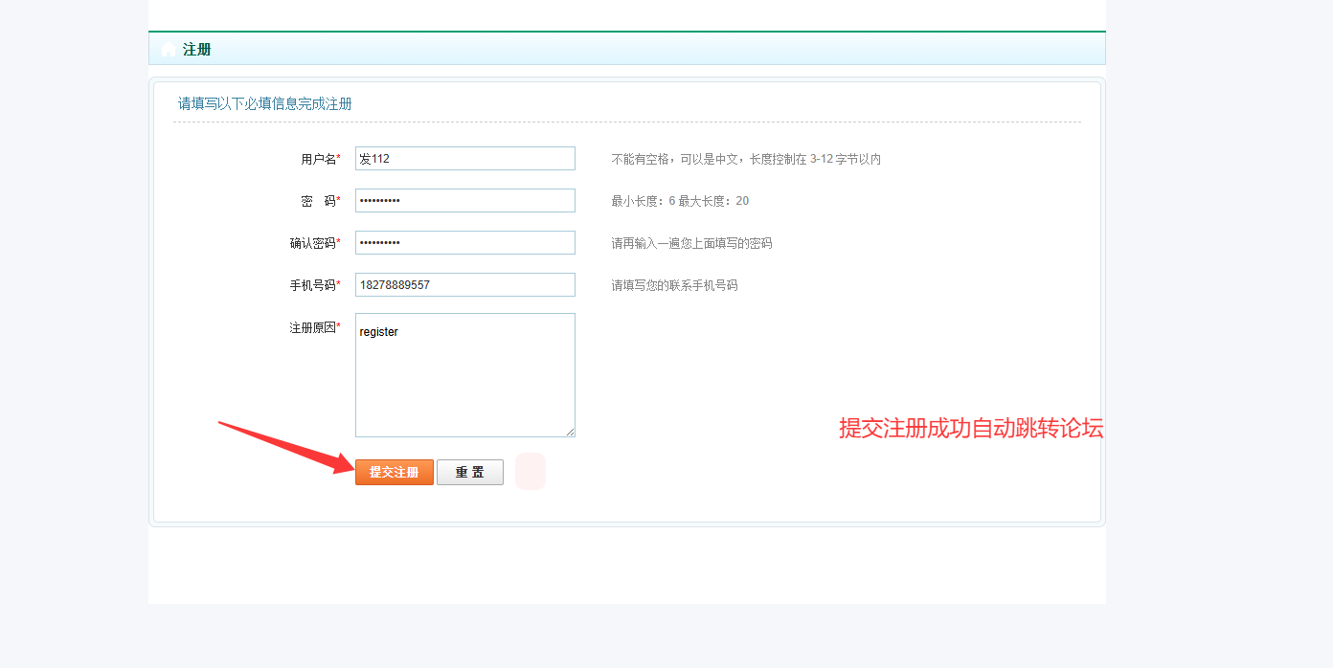Click the 请填写以下必填信息完成注册 heading
The width and height of the screenshot is (1333, 668).
click(x=265, y=103)
